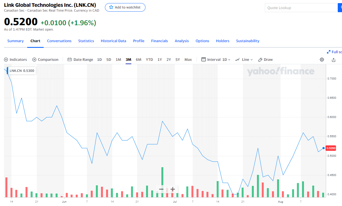Image resolution: width=342 pixels, height=206 pixels.
Task: Select the Draw pencil tool
Action: click(x=260, y=59)
